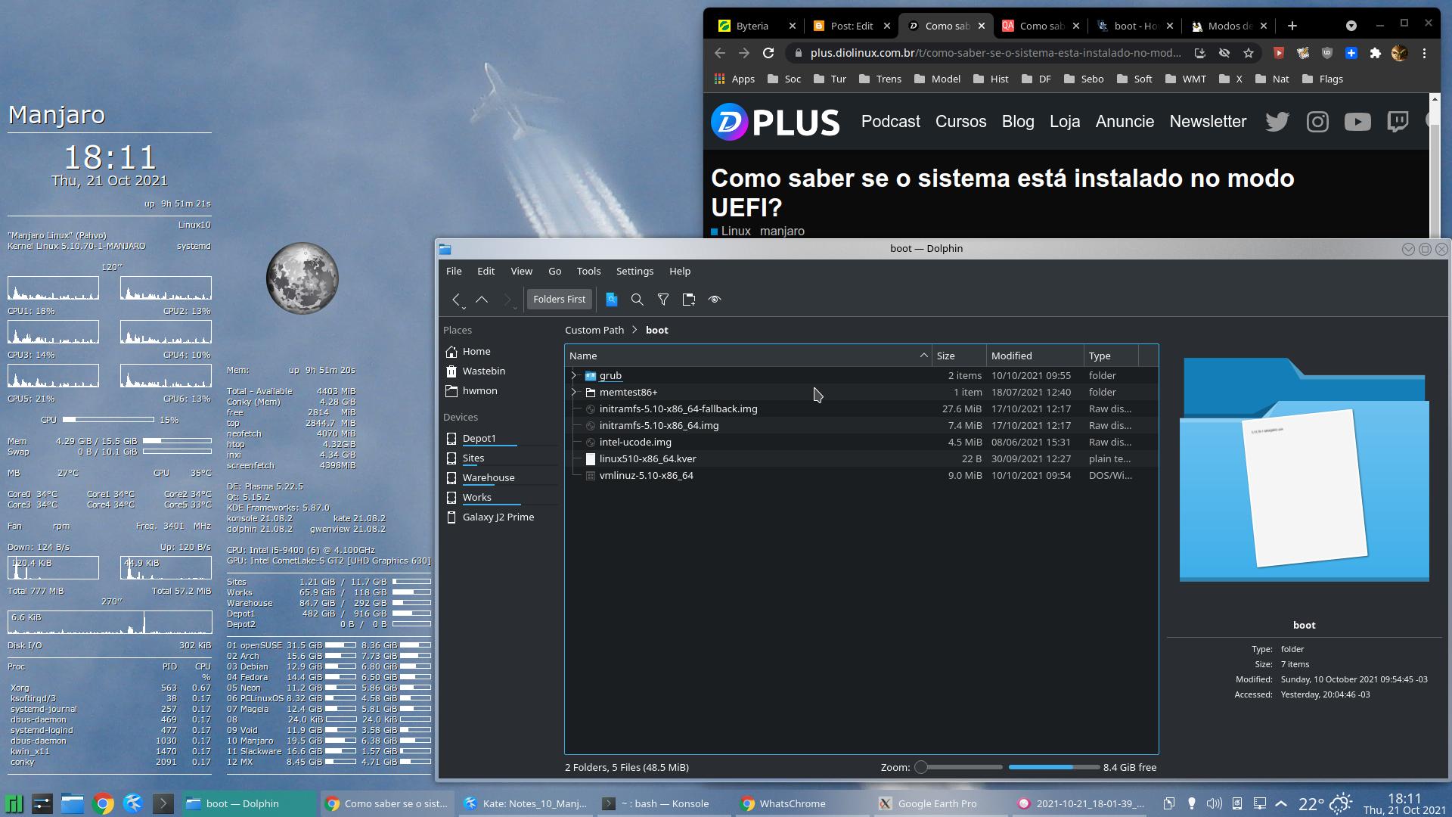This screenshot has width=1452, height=817.
Task: Toggle hidden files eye icon in Dolphin
Action: point(715,300)
